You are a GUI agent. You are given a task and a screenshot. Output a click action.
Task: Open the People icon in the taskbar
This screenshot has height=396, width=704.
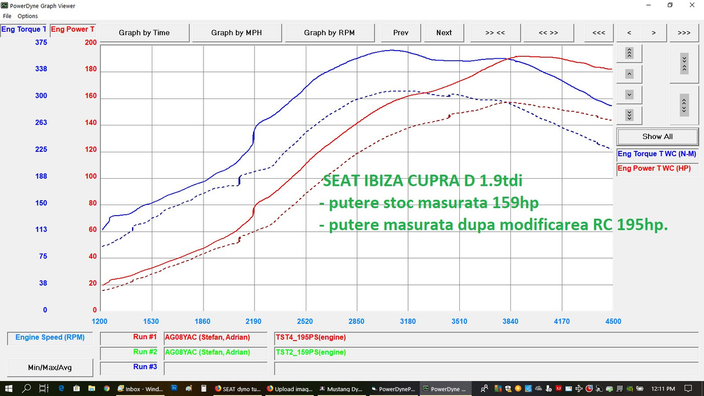[484, 388]
